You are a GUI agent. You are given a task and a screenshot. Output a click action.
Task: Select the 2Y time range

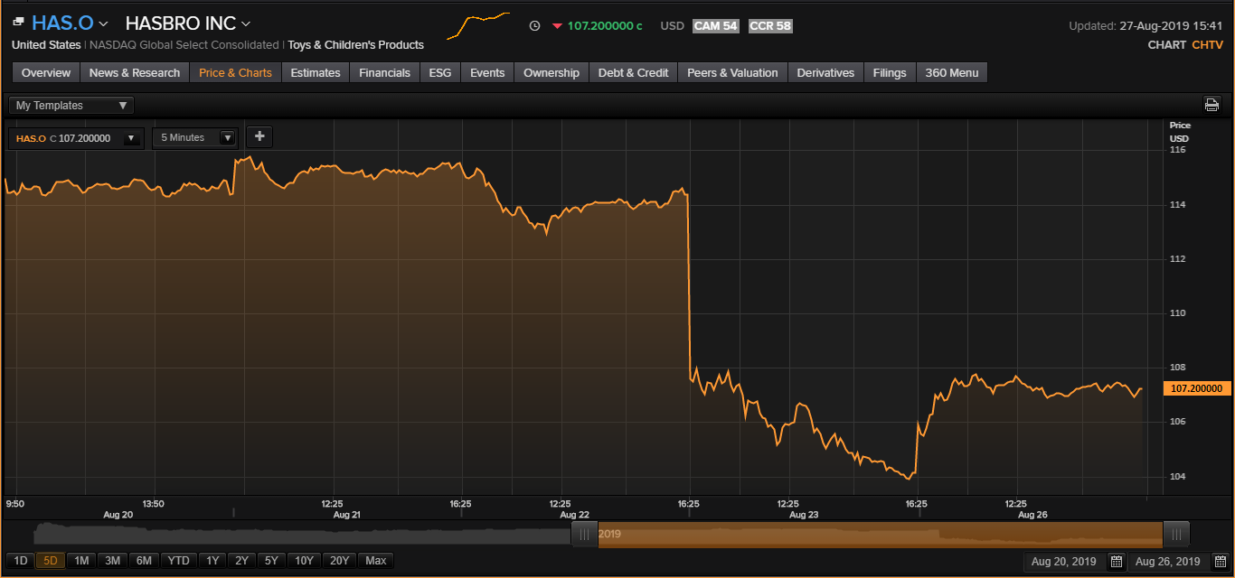[241, 561]
